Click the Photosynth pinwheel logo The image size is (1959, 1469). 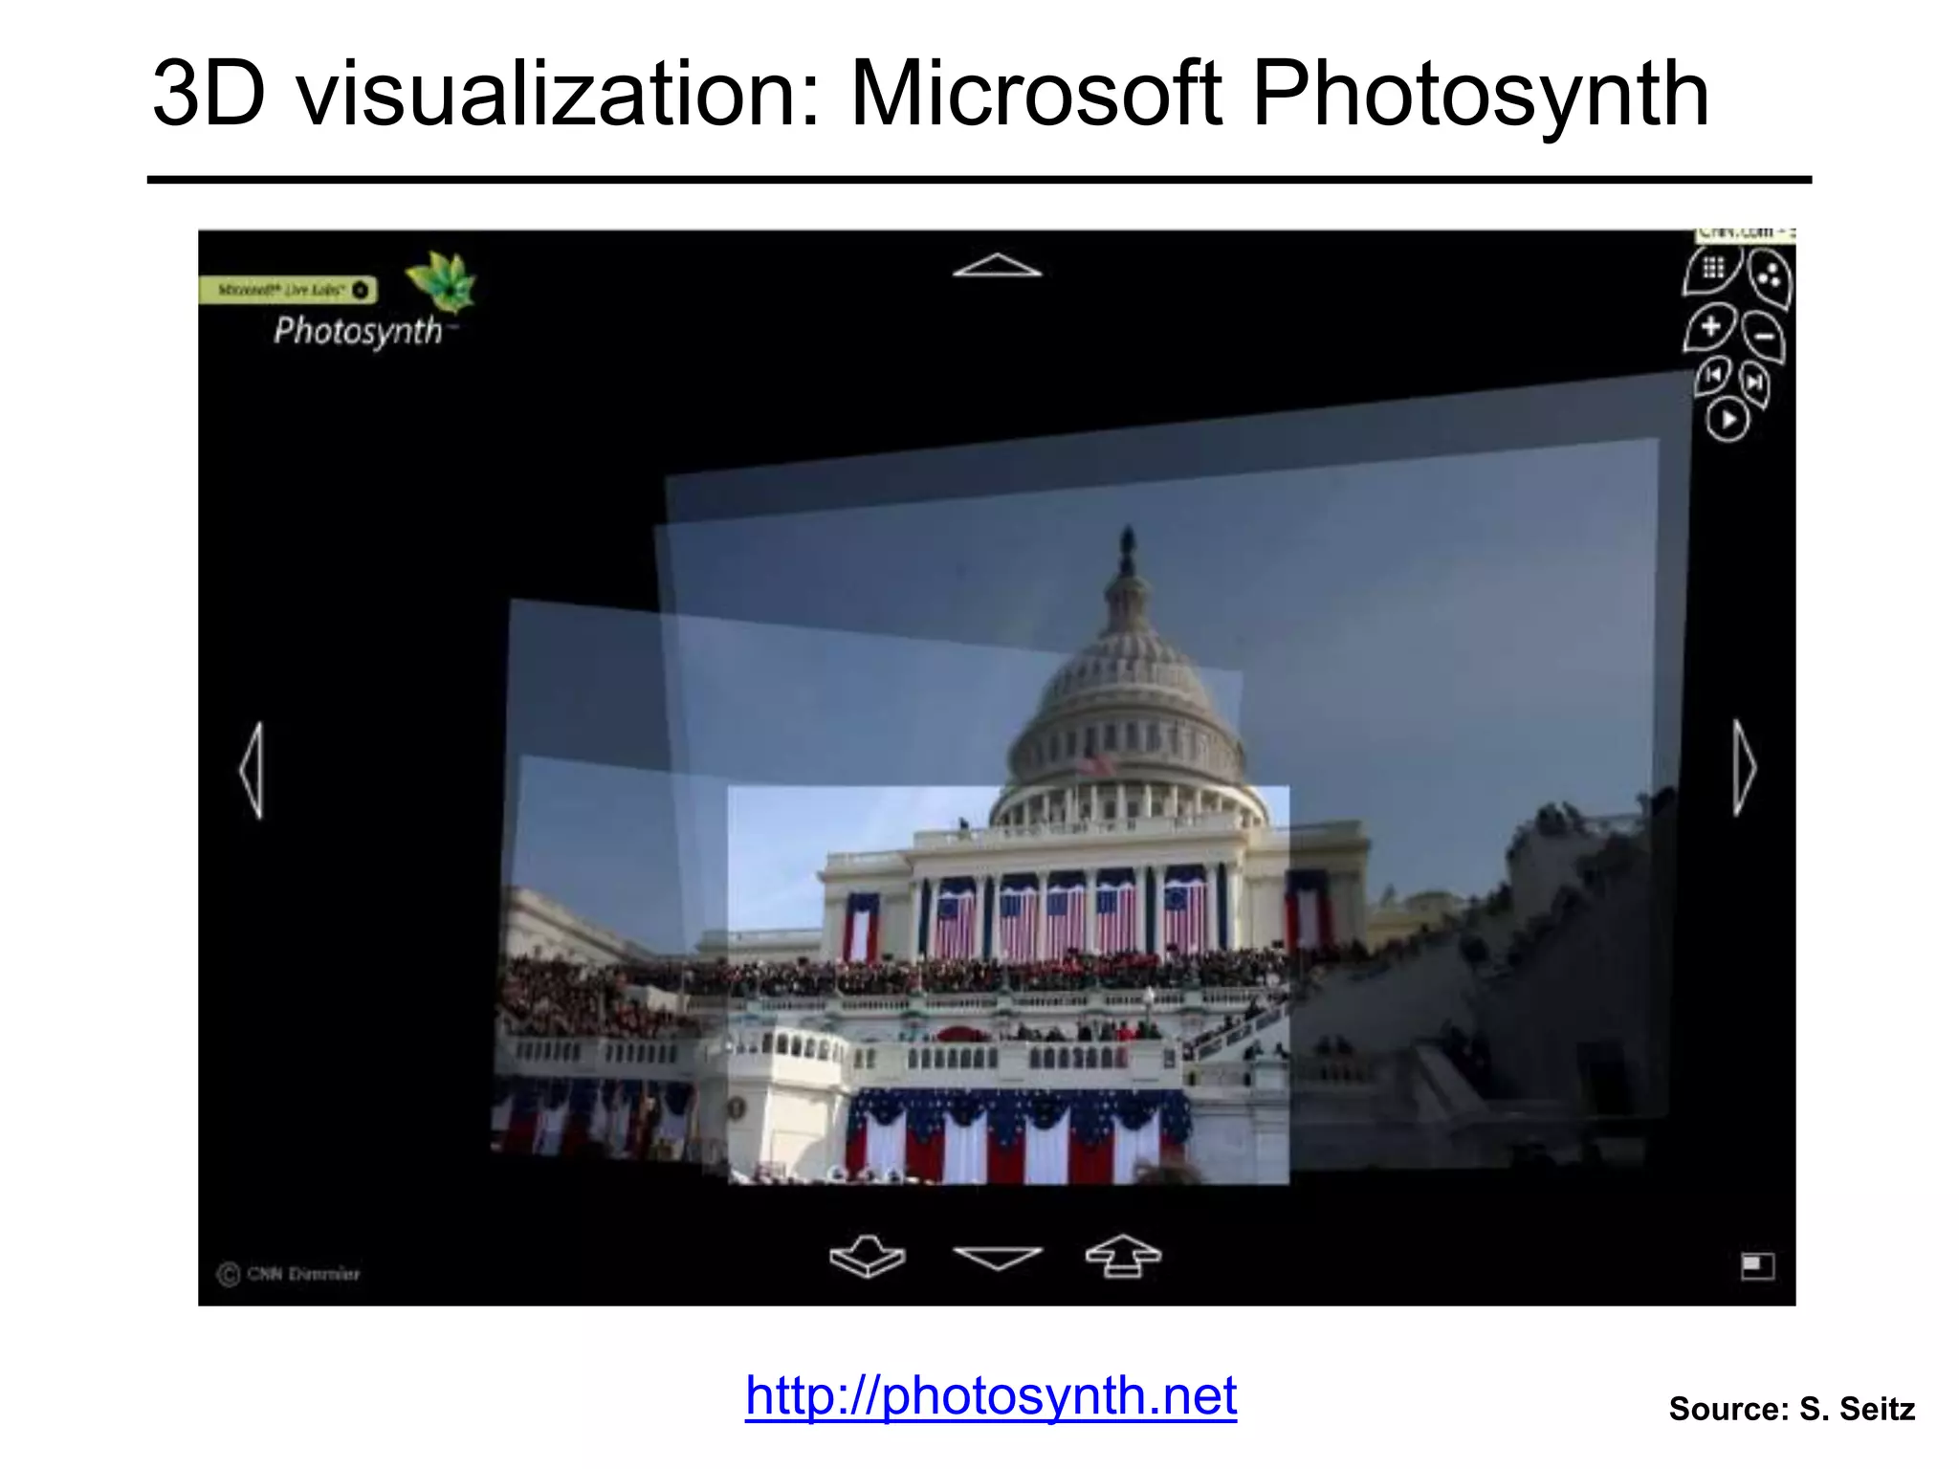coord(441,282)
